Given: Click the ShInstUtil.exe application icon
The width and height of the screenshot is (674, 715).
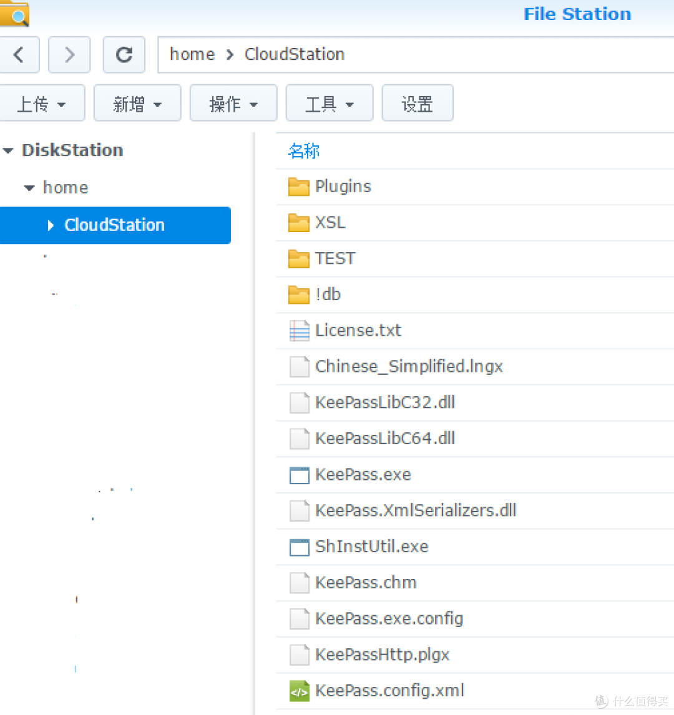Looking at the screenshot, I should pos(300,547).
